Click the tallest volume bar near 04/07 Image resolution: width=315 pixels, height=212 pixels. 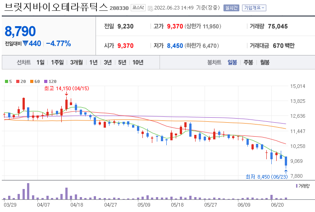point(28,191)
